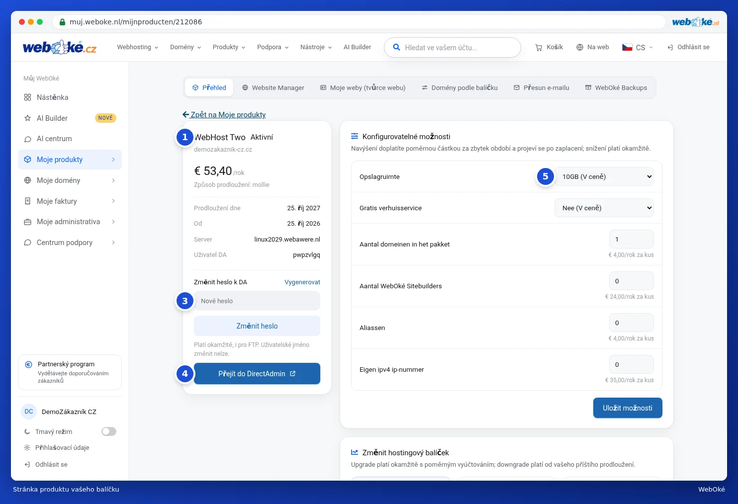
Task: Toggle the Tmavý režim switch
Action: [x=109, y=431]
